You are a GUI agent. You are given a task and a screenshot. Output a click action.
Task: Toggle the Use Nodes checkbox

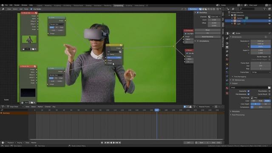(x=31, y=9)
